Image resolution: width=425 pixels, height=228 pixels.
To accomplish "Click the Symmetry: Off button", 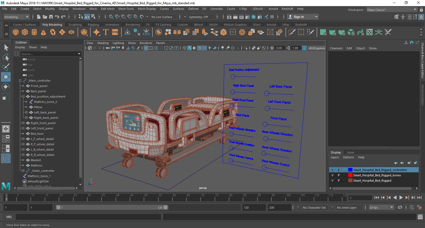I will [201, 17].
